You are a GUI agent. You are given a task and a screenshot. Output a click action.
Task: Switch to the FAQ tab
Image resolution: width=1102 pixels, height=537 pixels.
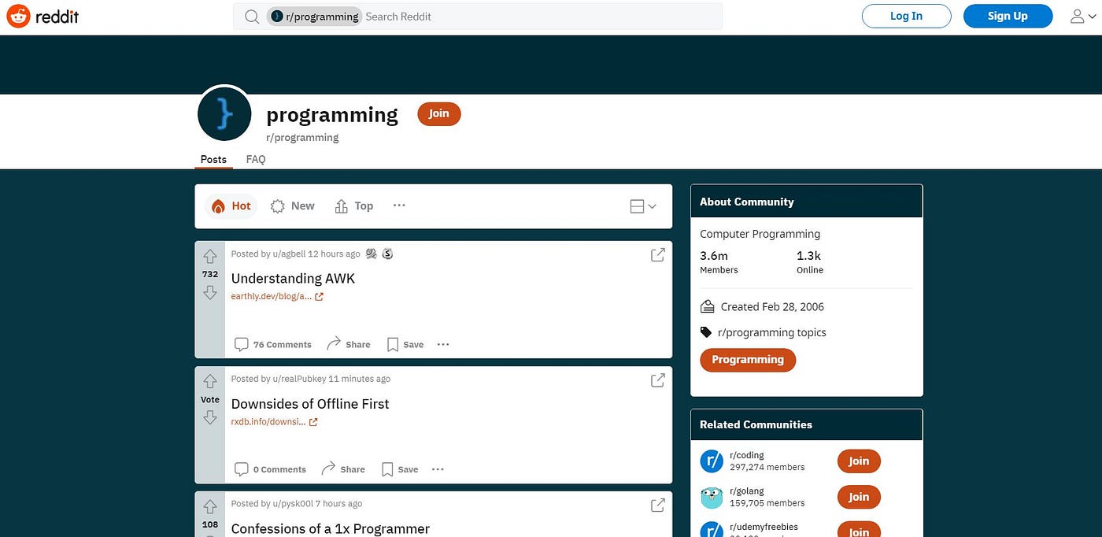(x=256, y=159)
